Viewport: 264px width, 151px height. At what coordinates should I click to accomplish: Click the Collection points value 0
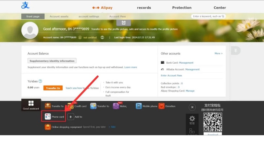coord(182,83)
